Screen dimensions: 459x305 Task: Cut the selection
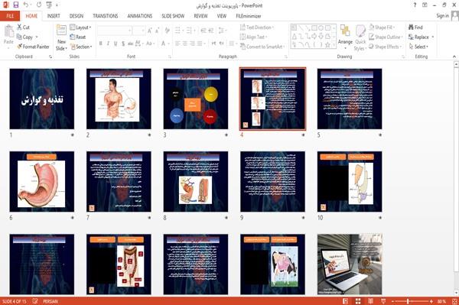pos(23,28)
